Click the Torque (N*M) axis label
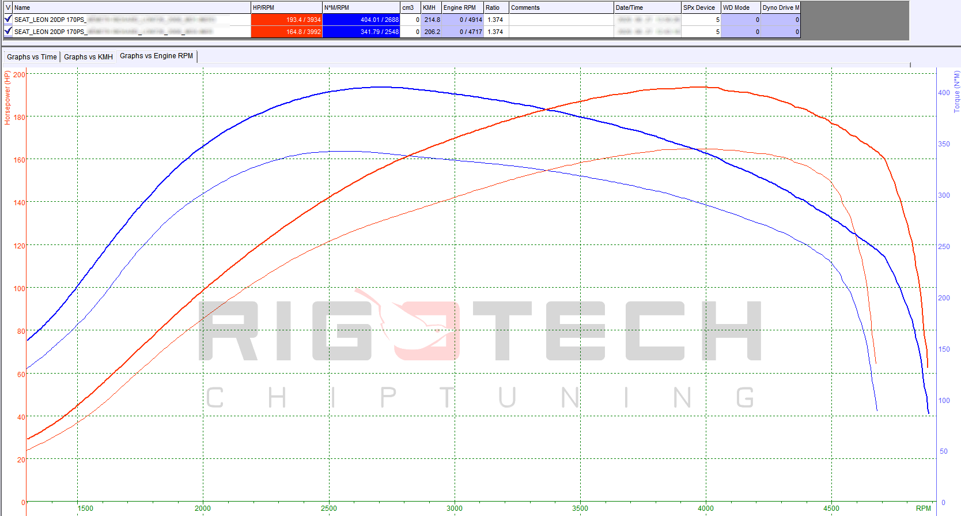The width and height of the screenshot is (961, 516). [956, 91]
